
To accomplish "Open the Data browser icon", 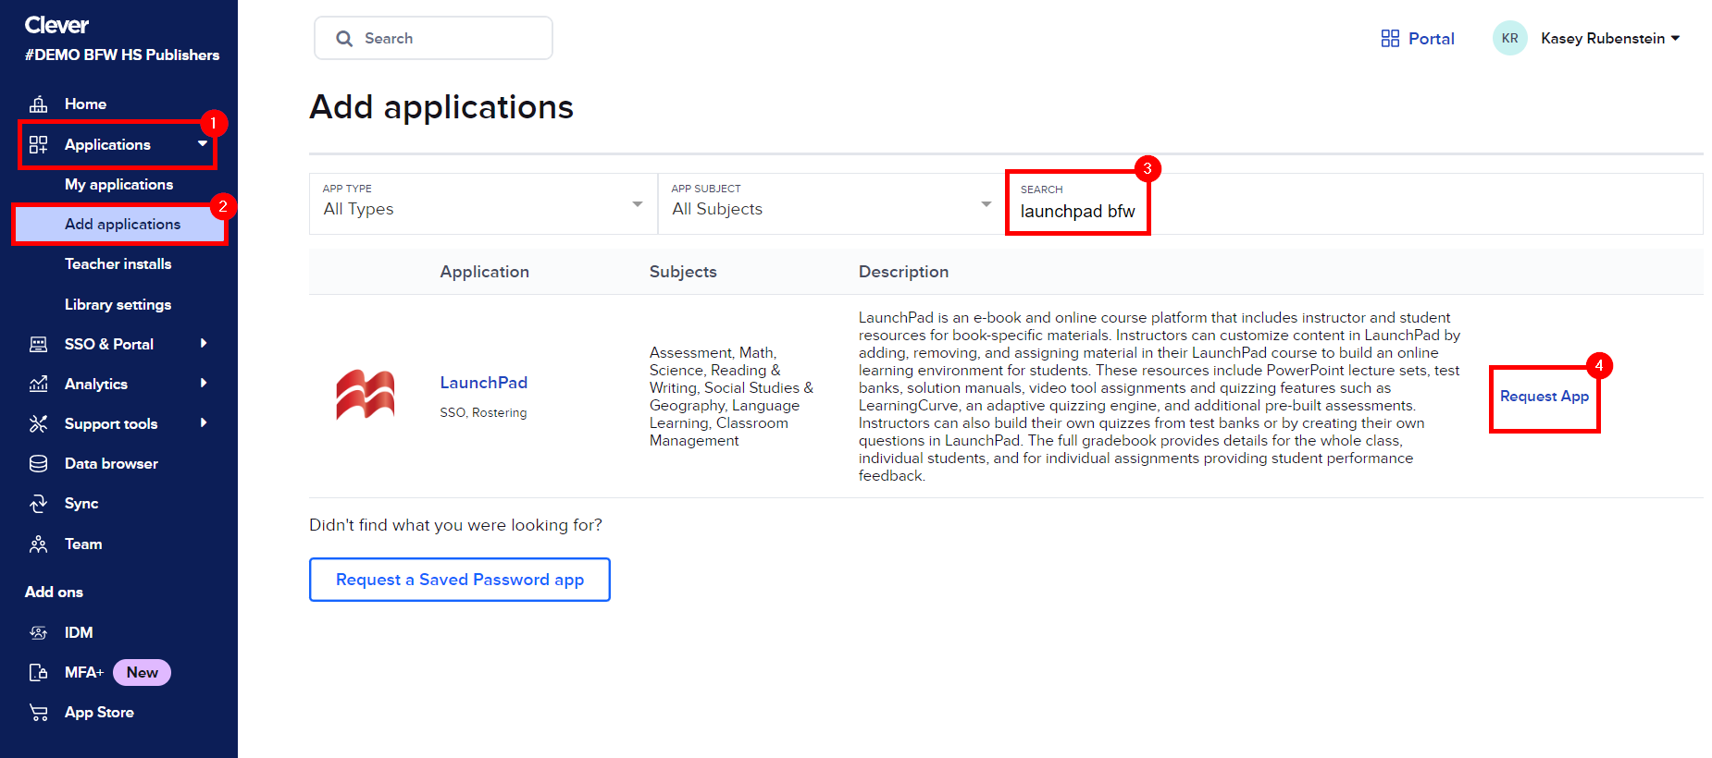I will (x=38, y=463).
